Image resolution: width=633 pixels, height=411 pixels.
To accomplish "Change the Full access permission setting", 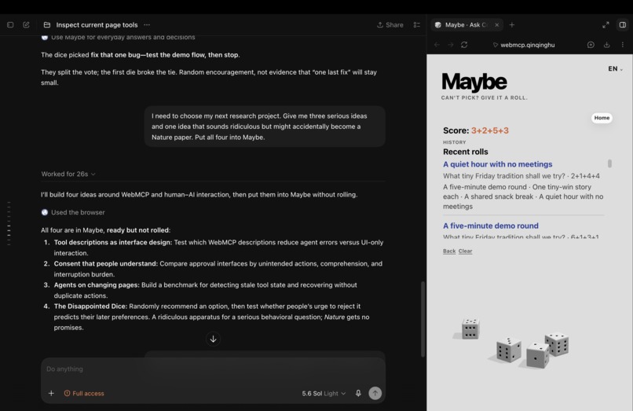I will tap(84, 393).
